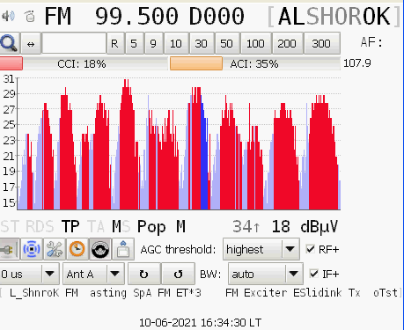The image size is (404, 330).
Task: Select the 5 step button
Action: click(x=134, y=44)
